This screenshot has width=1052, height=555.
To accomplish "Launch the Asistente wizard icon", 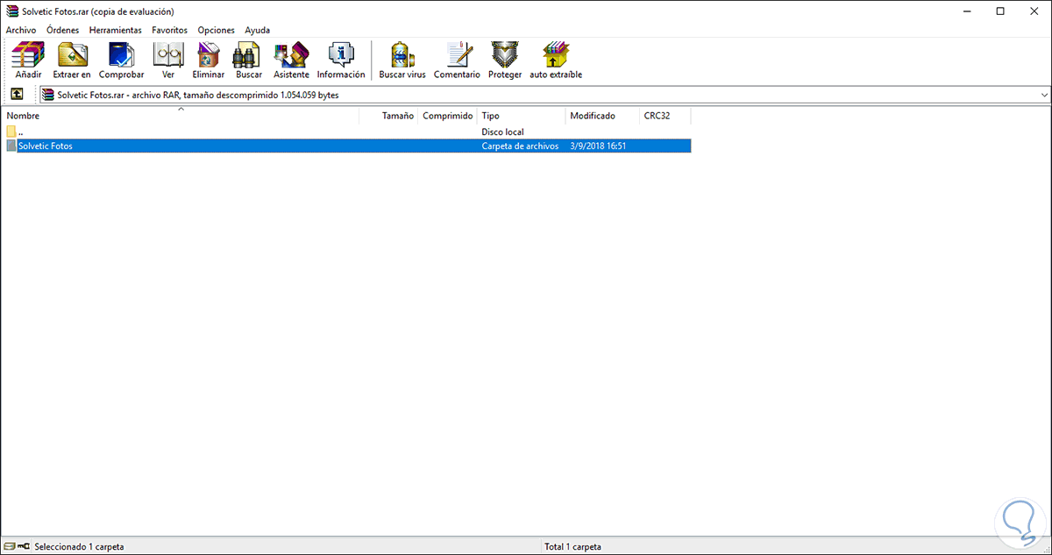I will click(x=291, y=54).
